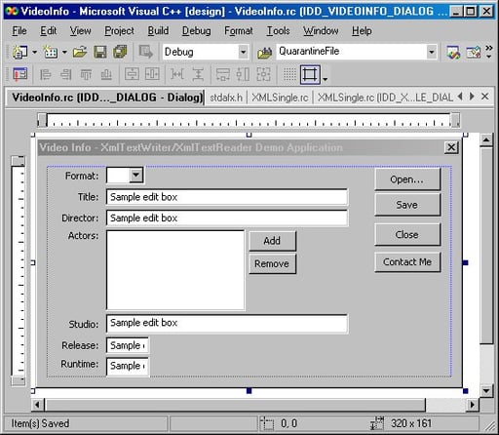This screenshot has height=435, width=499.
Task: Open the Add New Item dropdown arrow
Action: click(64, 52)
